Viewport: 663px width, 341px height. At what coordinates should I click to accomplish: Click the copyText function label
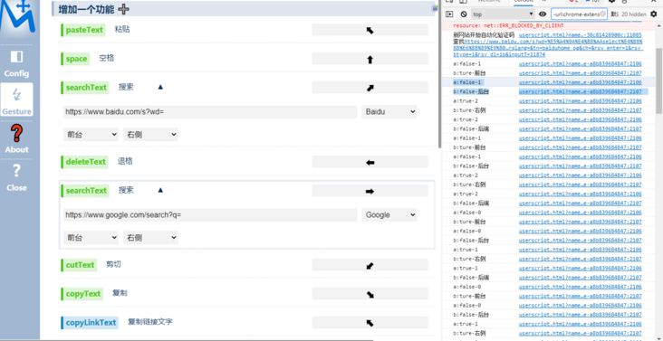pos(83,293)
